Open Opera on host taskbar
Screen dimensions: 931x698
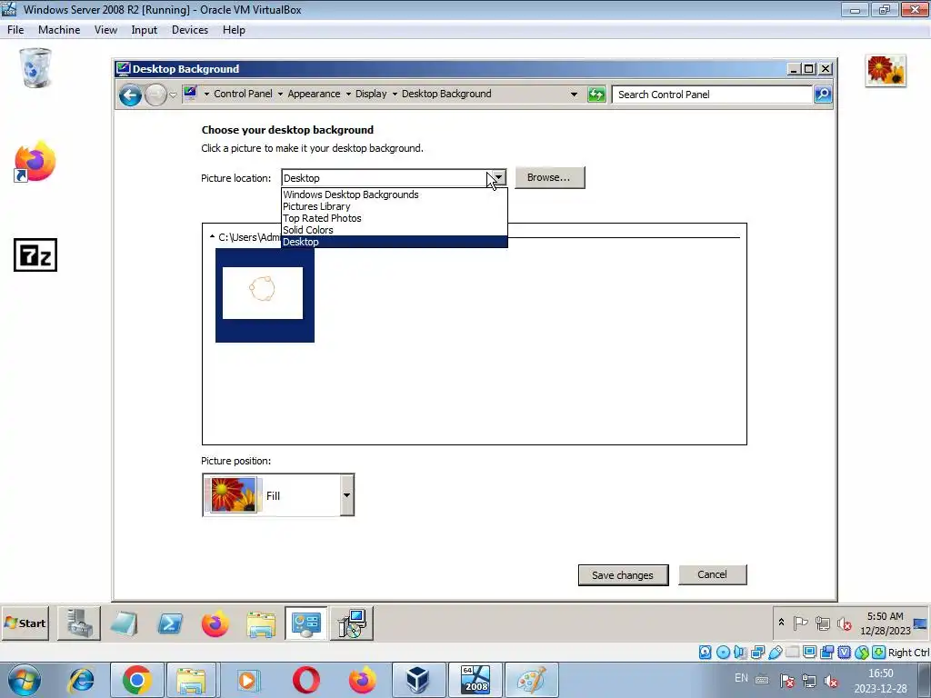point(306,680)
